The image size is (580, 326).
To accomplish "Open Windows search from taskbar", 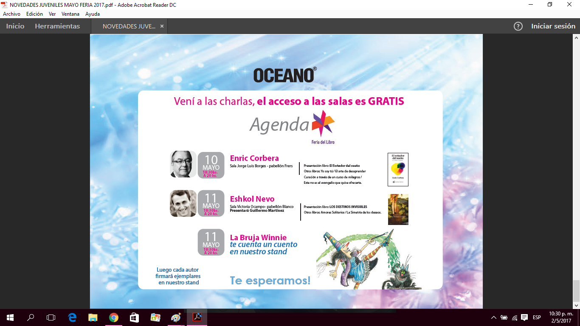I will click(x=31, y=318).
